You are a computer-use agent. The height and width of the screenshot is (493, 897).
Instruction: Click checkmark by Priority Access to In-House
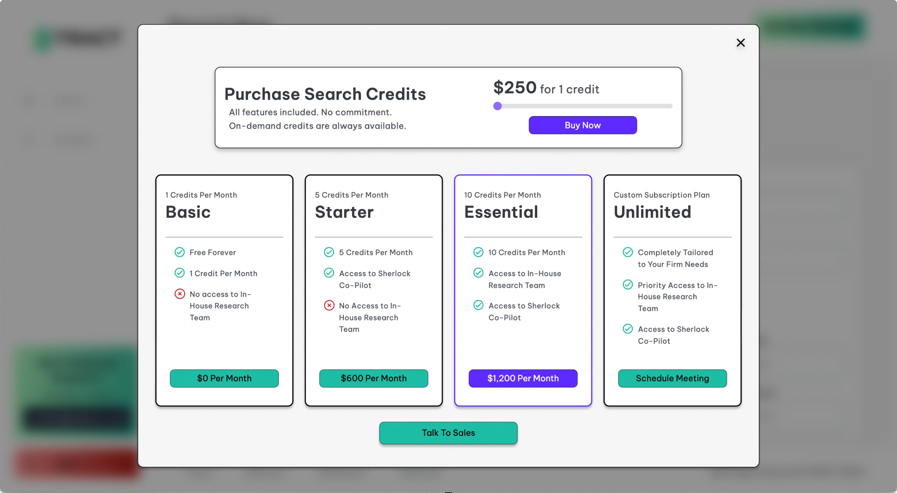(x=628, y=285)
